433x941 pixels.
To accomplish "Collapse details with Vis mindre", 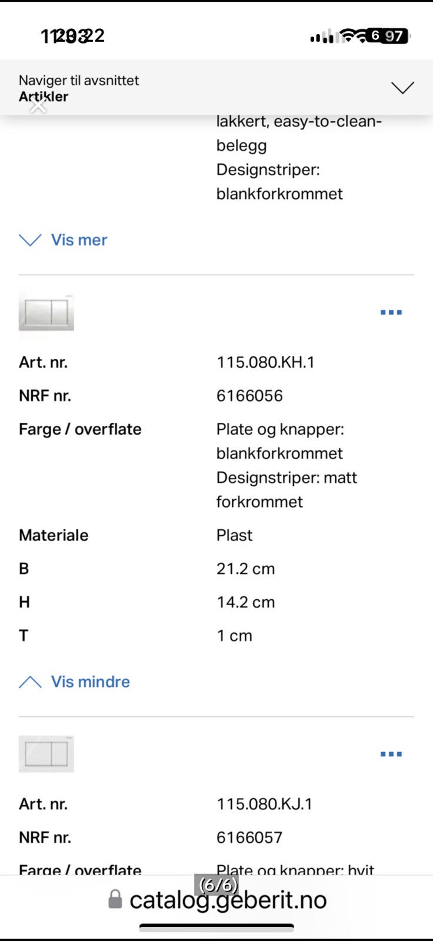I will click(x=90, y=682).
